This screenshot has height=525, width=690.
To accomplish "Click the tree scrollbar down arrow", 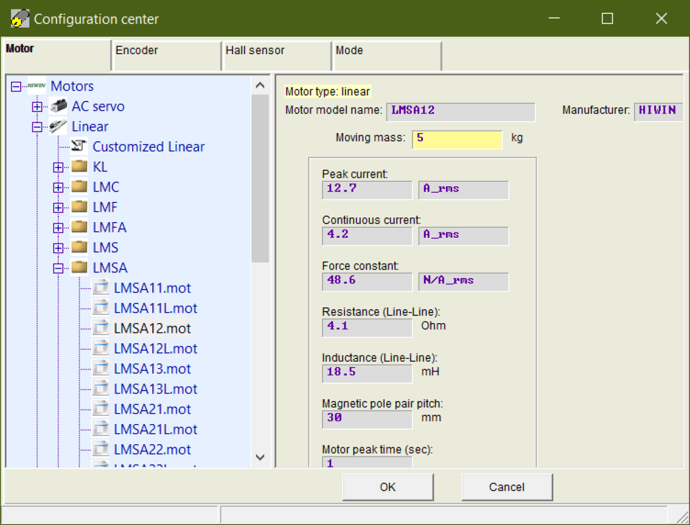I will click(260, 457).
